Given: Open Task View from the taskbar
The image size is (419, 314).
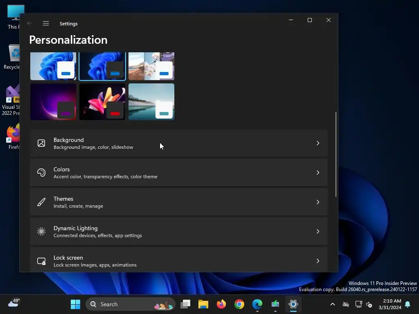Looking at the screenshot, I should coord(185,304).
